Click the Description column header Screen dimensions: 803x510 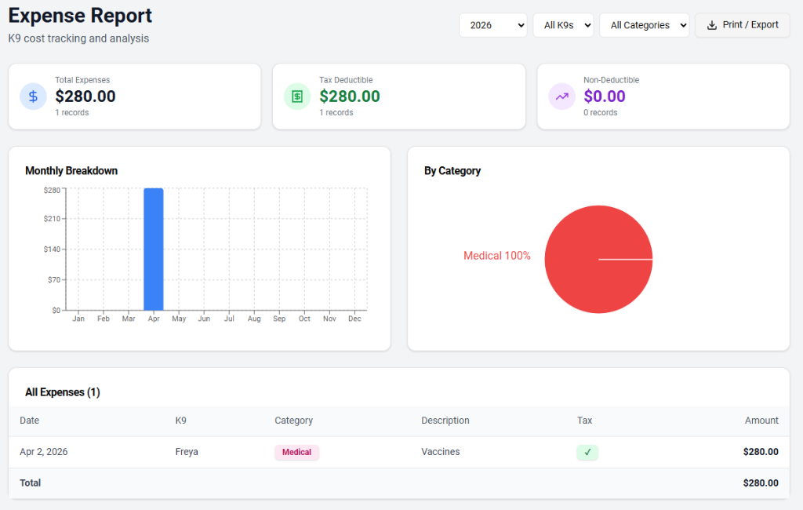pos(445,421)
